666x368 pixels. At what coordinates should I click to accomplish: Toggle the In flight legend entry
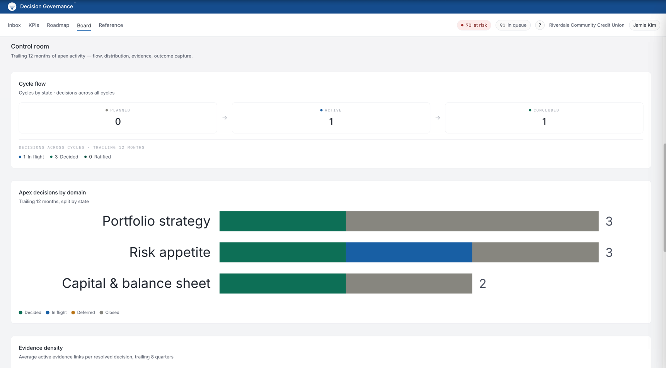click(56, 312)
